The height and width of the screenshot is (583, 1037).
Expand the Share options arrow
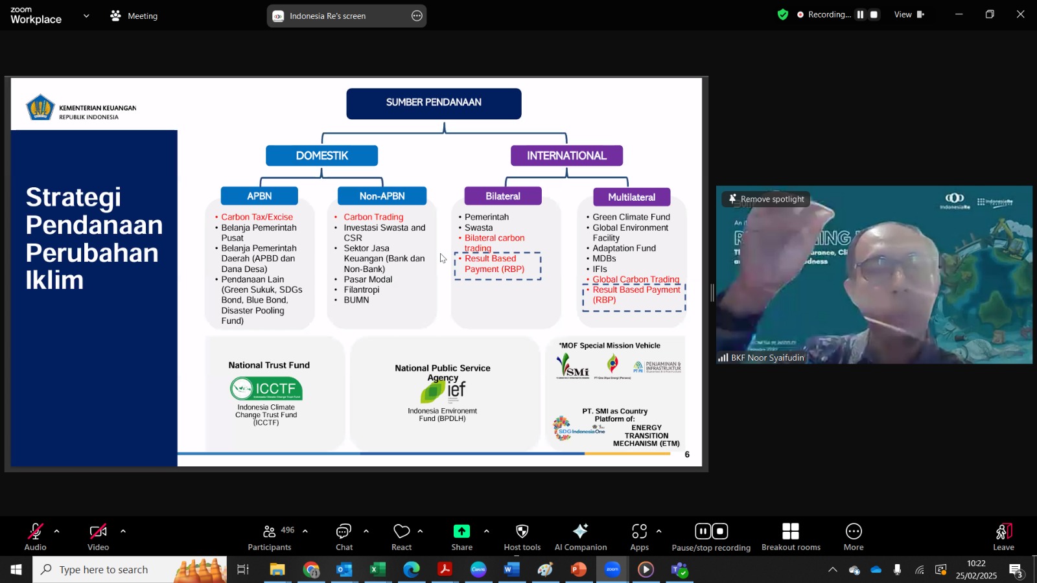(x=486, y=531)
